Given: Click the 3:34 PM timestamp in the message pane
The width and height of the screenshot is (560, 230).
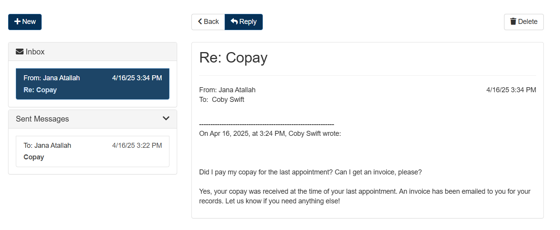Looking at the screenshot, I should 511,90.
